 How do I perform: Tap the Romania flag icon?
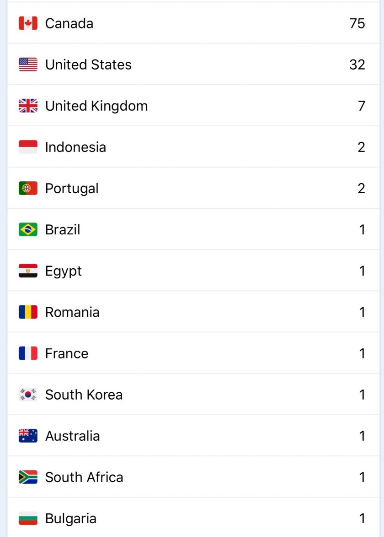tap(28, 312)
